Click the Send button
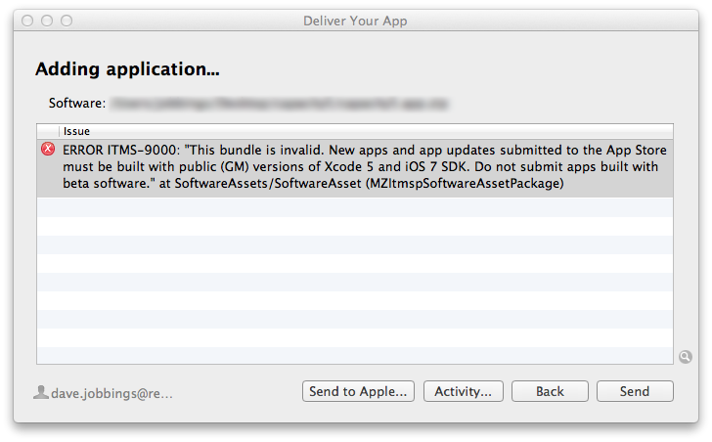Screen dimensions: 712x442 tap(635, 391)
